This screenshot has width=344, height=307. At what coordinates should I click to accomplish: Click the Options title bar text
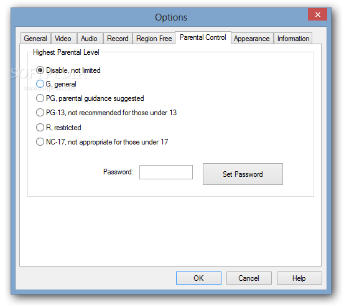(171, 17)
